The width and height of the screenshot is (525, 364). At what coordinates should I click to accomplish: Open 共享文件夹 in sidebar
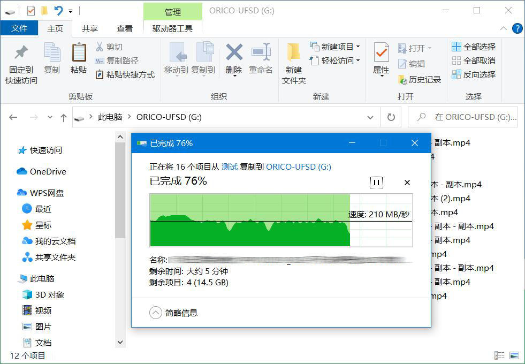tap(49, 257)
